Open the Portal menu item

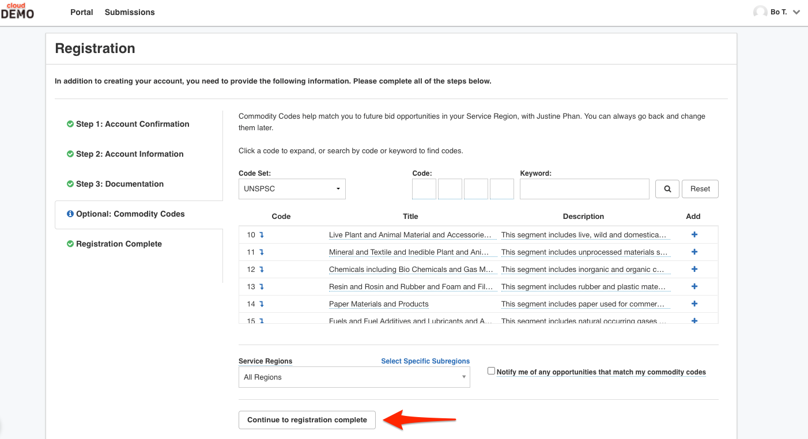pyautogui.click(x=82, y=12)
